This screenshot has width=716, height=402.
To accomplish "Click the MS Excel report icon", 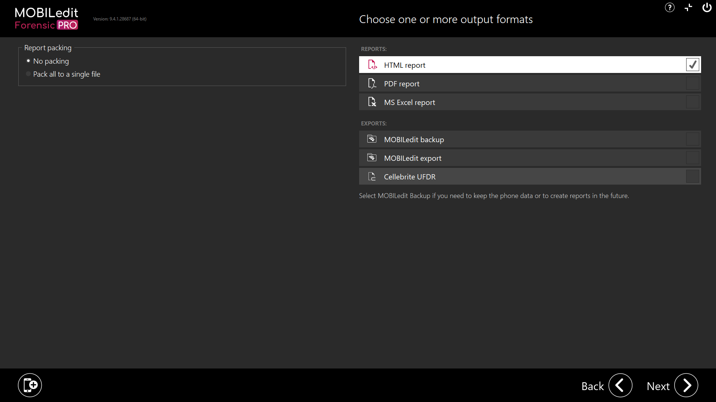I will coord(372,102).
